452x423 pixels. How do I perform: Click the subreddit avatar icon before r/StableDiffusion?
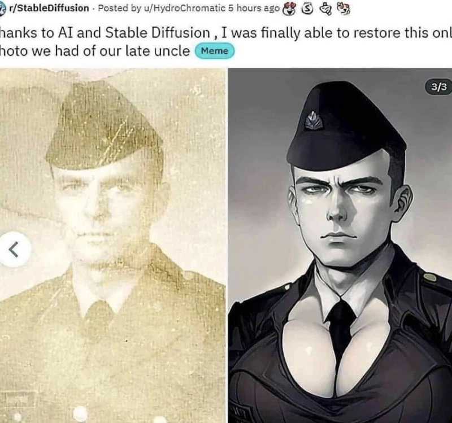click(2, 9)
